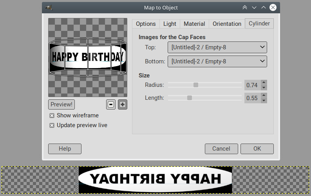The width and height of the screenshot is (311, 196).
Task: Zoom out the preview with minus button
Action: point(111,104)
